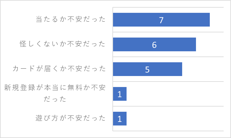231x138 pixels.
Task: Click the data label 7
Action: click(x=161, y=20)
